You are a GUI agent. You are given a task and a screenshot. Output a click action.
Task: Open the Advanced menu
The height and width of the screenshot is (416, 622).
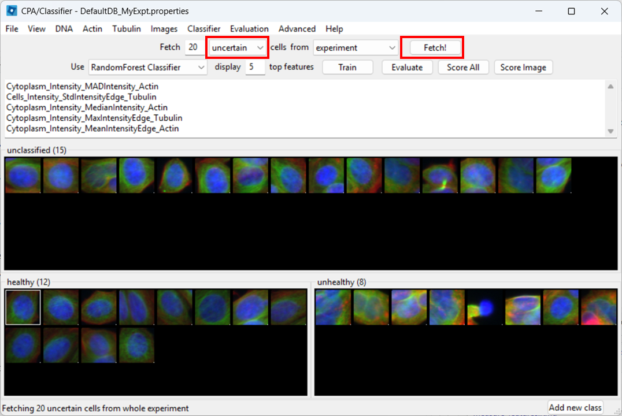coord(297,28)
